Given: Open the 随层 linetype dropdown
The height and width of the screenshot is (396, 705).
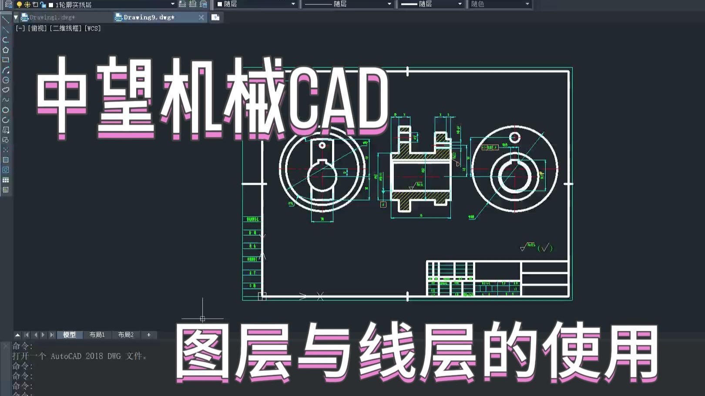Looking at the screenshot, I should click(389, 4).
